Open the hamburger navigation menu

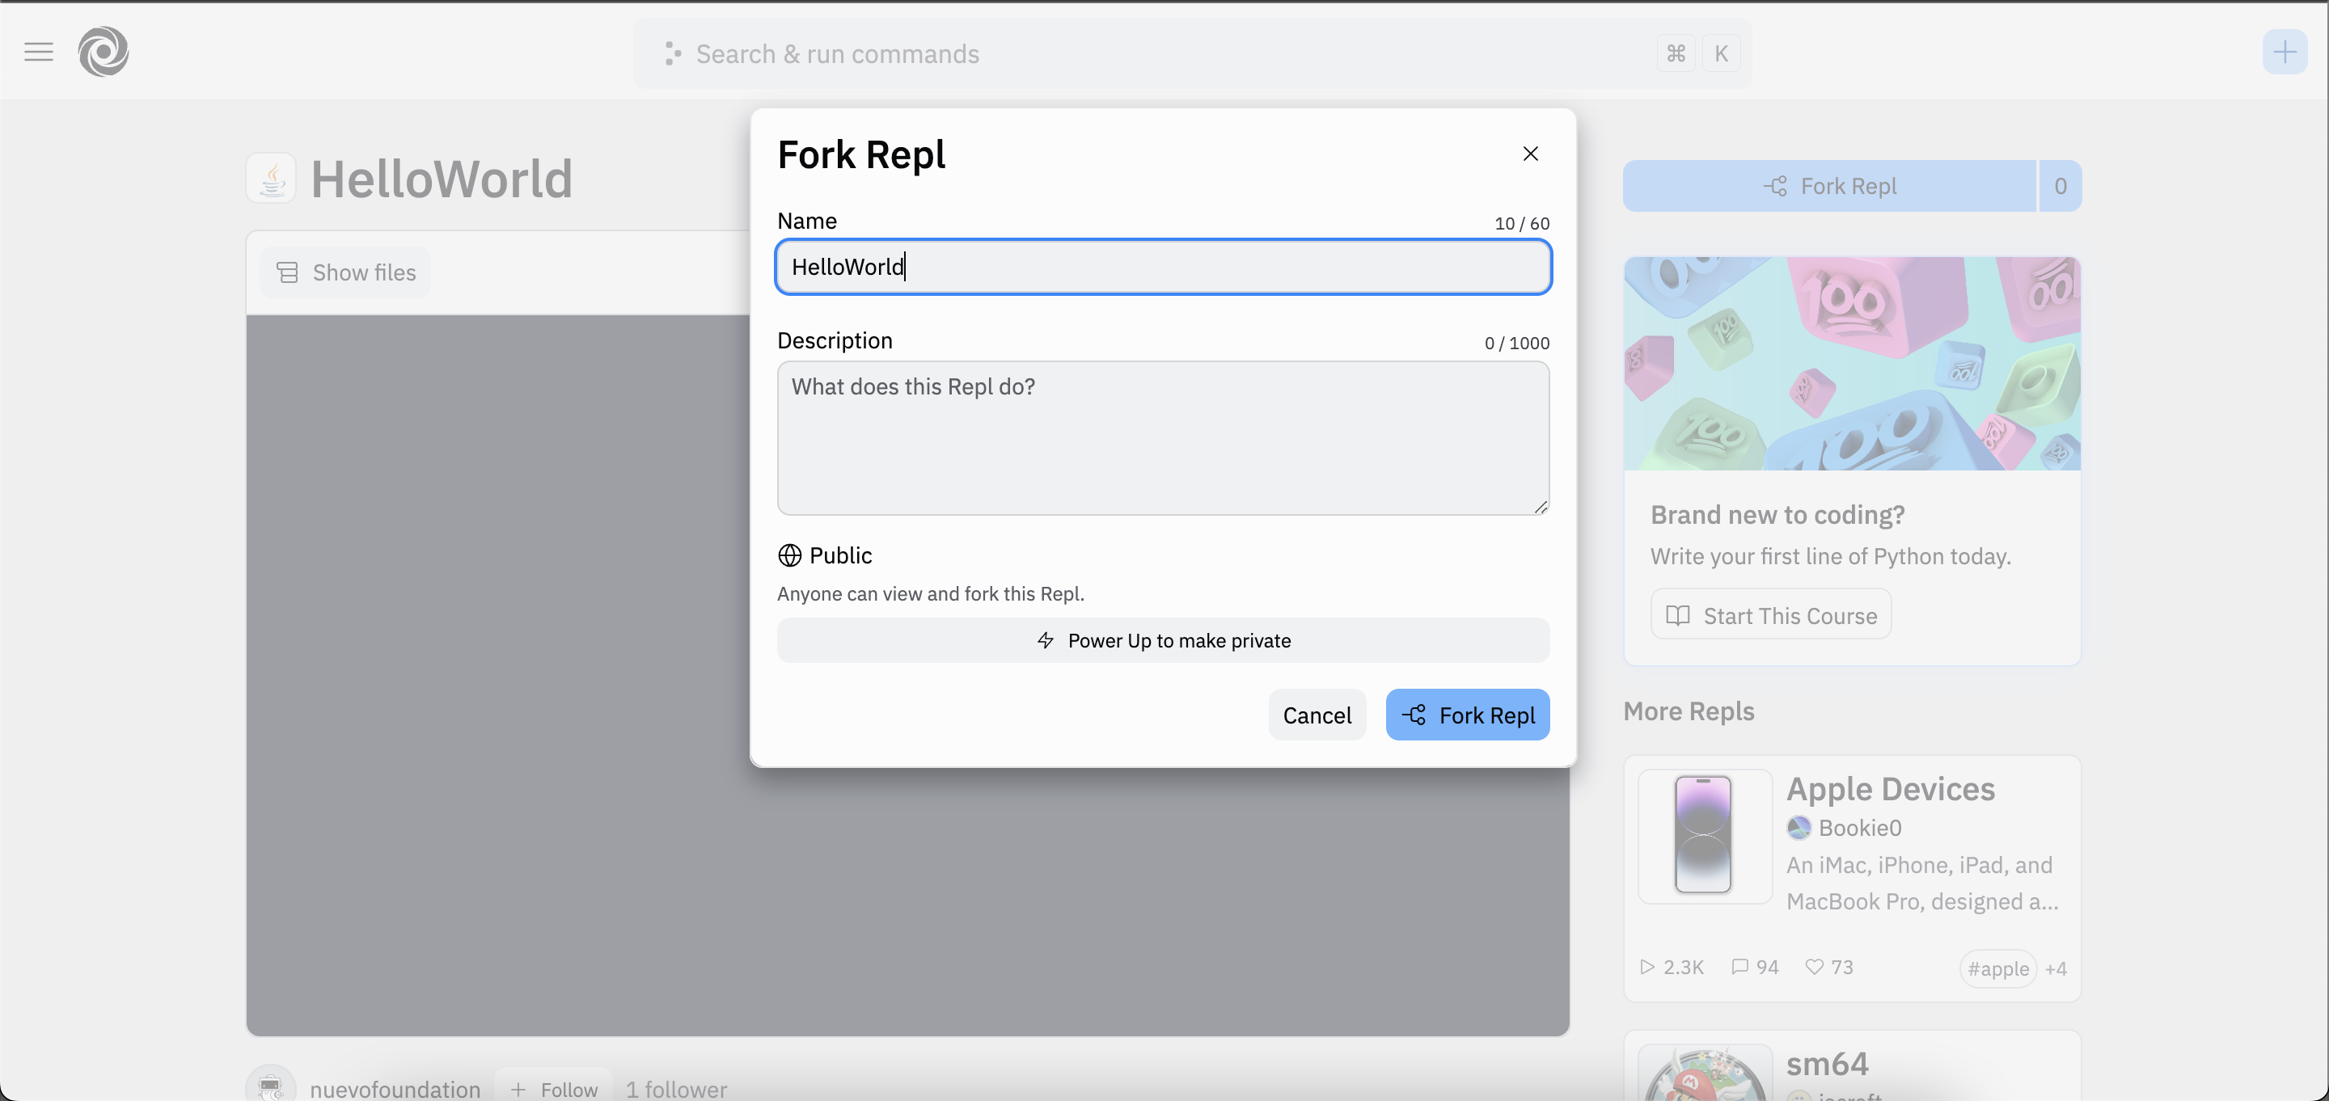(38, 52)
